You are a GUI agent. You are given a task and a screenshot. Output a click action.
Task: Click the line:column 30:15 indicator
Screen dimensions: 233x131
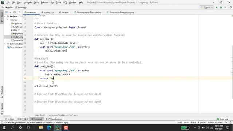(x=179, y=123)
